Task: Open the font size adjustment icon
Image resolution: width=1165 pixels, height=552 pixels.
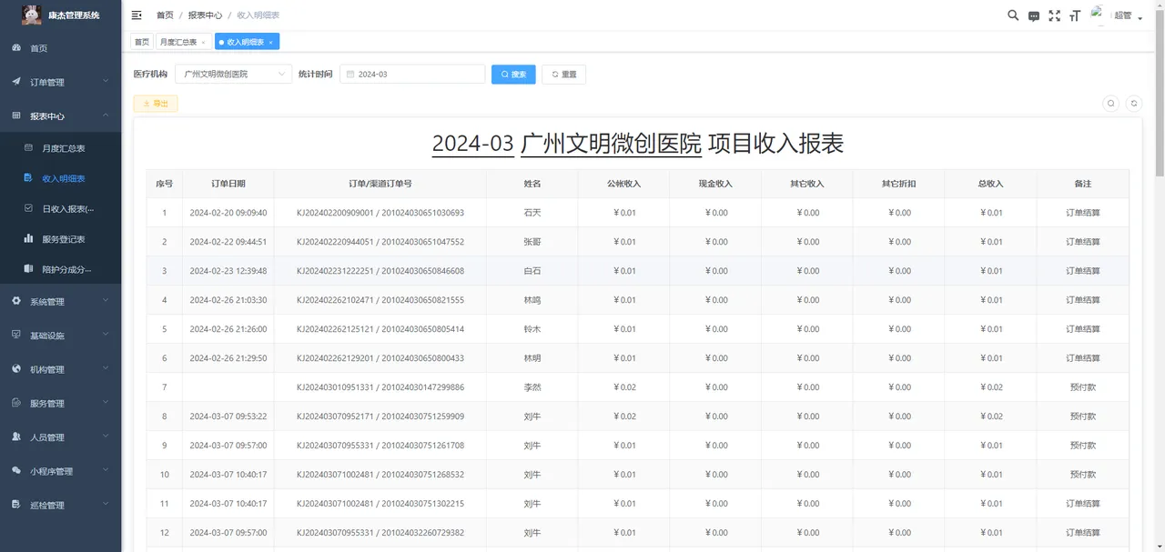Action: click(x=1075, y=15)
